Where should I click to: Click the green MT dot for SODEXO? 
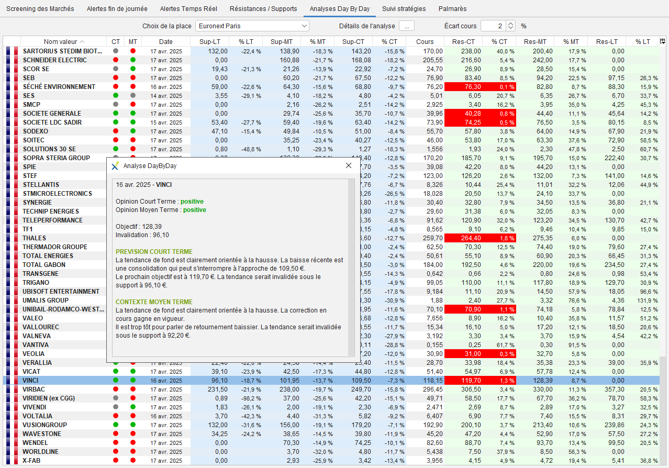coord(133,131)
